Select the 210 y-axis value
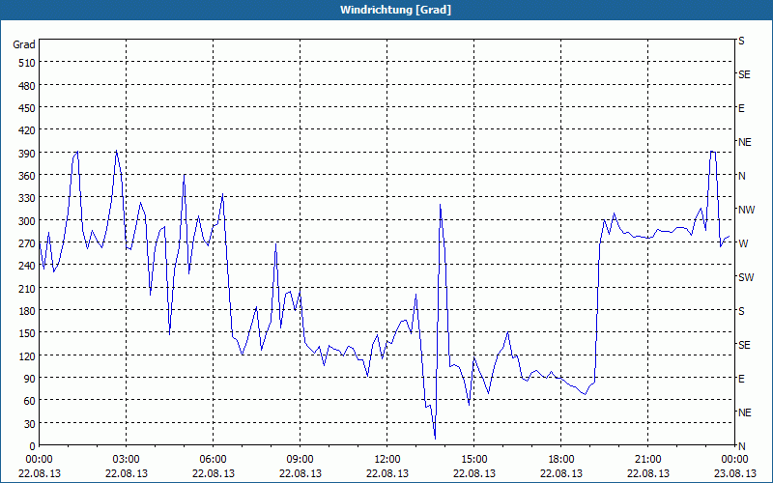This screenshot has height=483, width=773. click(26, 289)
